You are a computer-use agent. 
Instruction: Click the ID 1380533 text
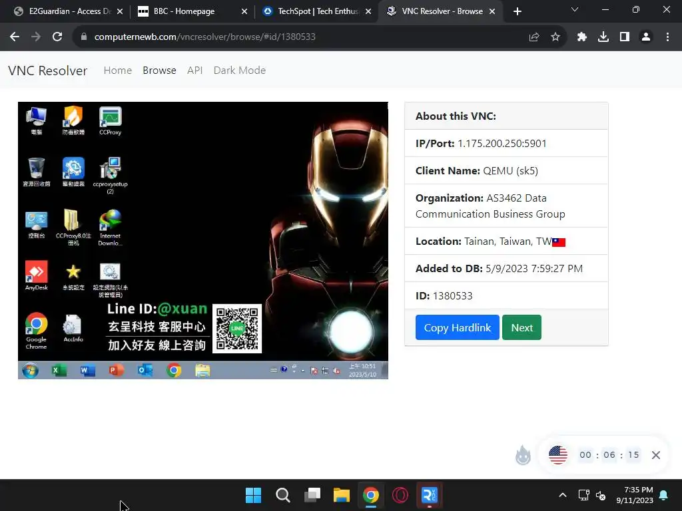coord(444,296)
